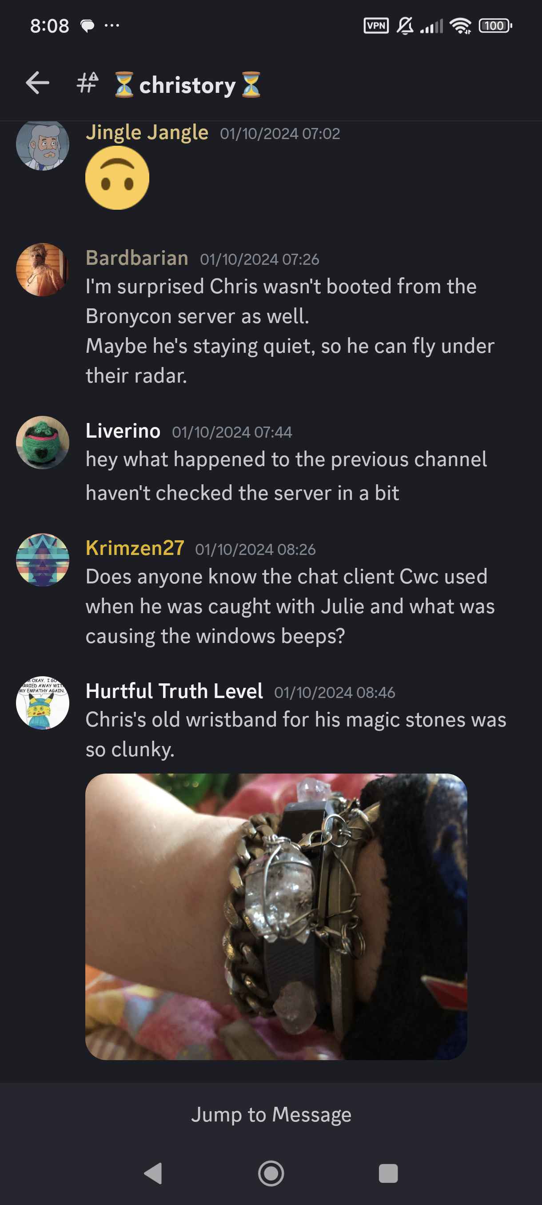Image resolution: width=542 pixels, height=1205 pixels.
Task: Open Jingle Jangle's avatar
Action: pos(43,145)
